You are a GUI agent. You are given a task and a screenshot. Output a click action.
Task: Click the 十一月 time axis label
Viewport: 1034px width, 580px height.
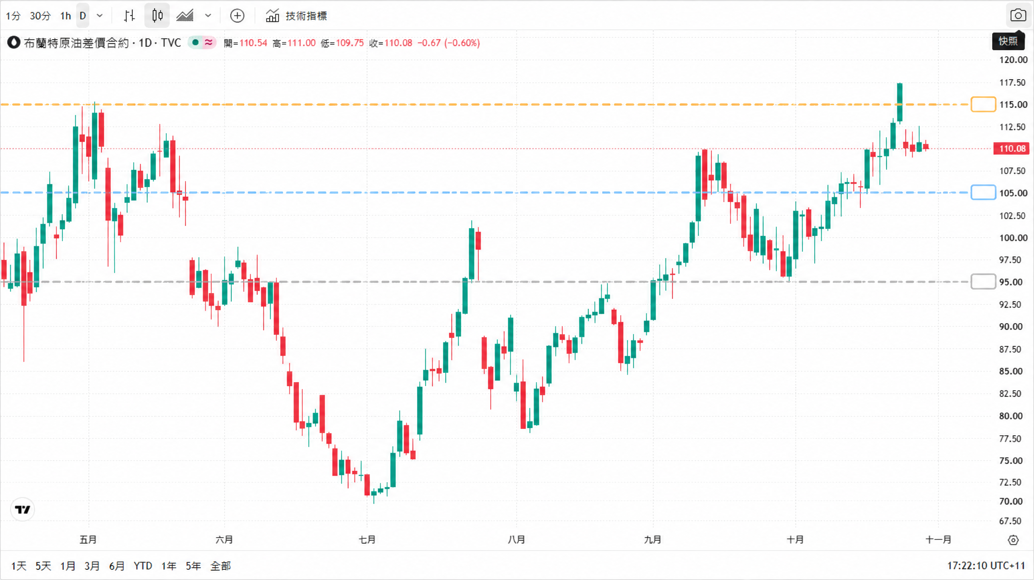(x=938, y=540)
